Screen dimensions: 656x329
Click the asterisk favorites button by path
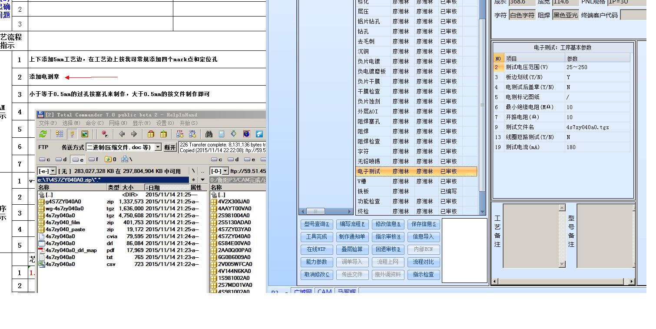coord(193,179)
